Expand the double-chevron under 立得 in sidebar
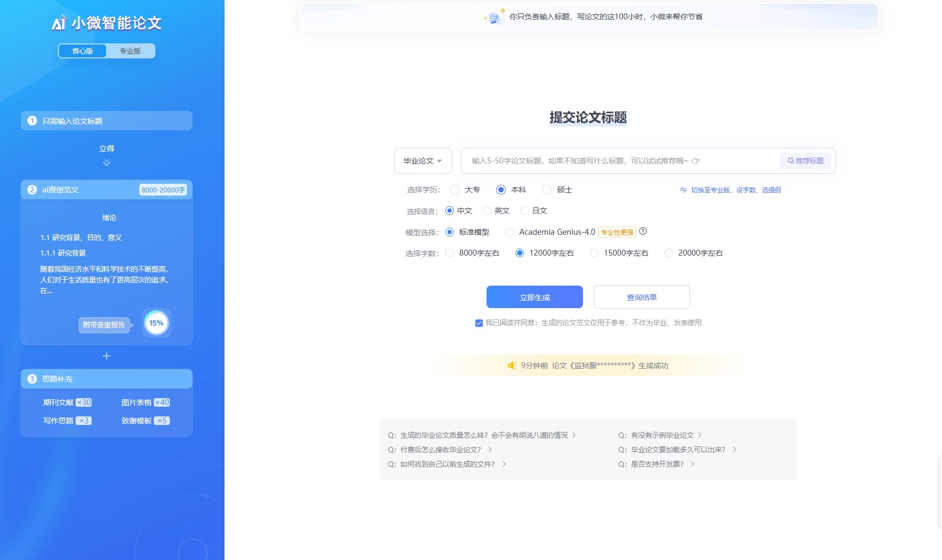 pyautogui.click(x=107, y=162)
